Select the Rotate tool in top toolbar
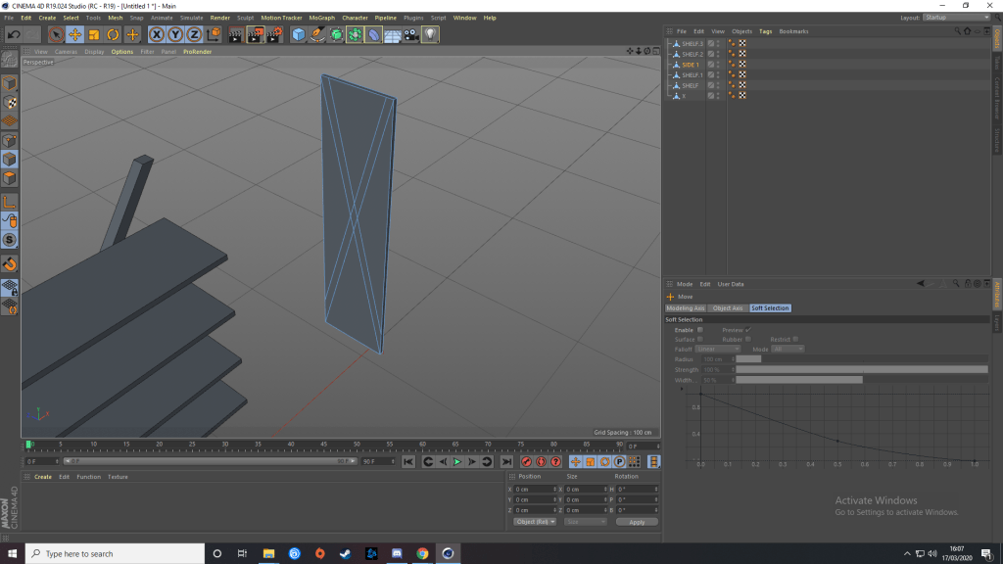 [113, 34]
